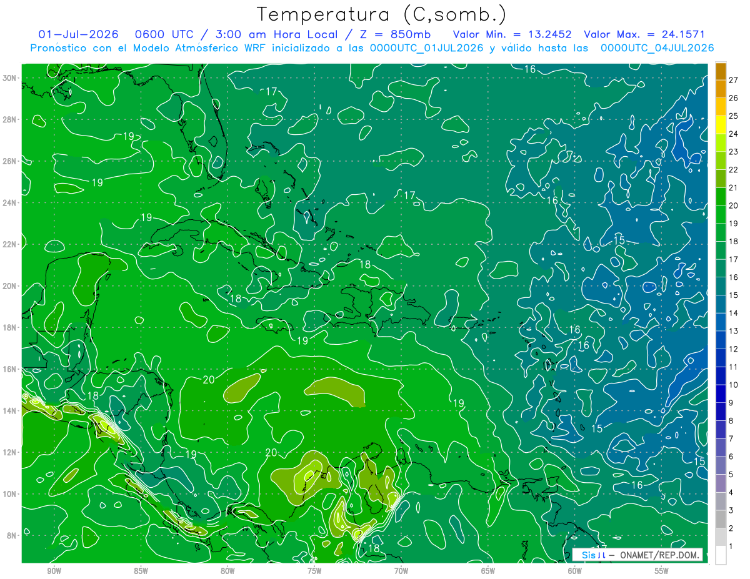Click the color bar scale label "26"
The height and width of the screenshot is (579, 750).
tap(733, 98)
